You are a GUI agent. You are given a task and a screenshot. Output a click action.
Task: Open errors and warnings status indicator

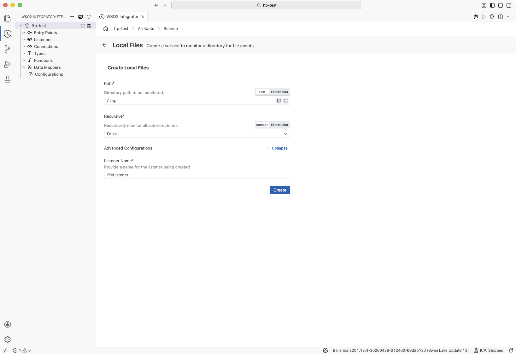22,350
